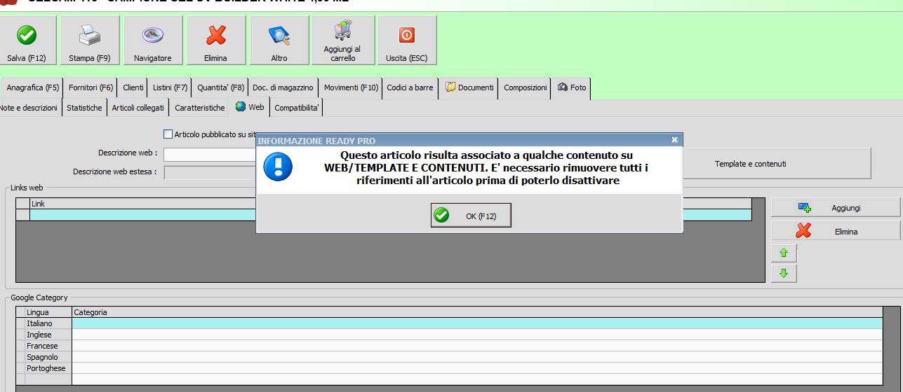Open the Altro magnifier button

point(279,41)
